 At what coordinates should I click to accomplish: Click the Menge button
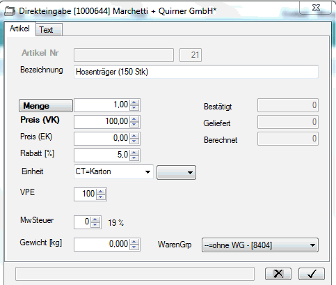(x=46, y=106)
